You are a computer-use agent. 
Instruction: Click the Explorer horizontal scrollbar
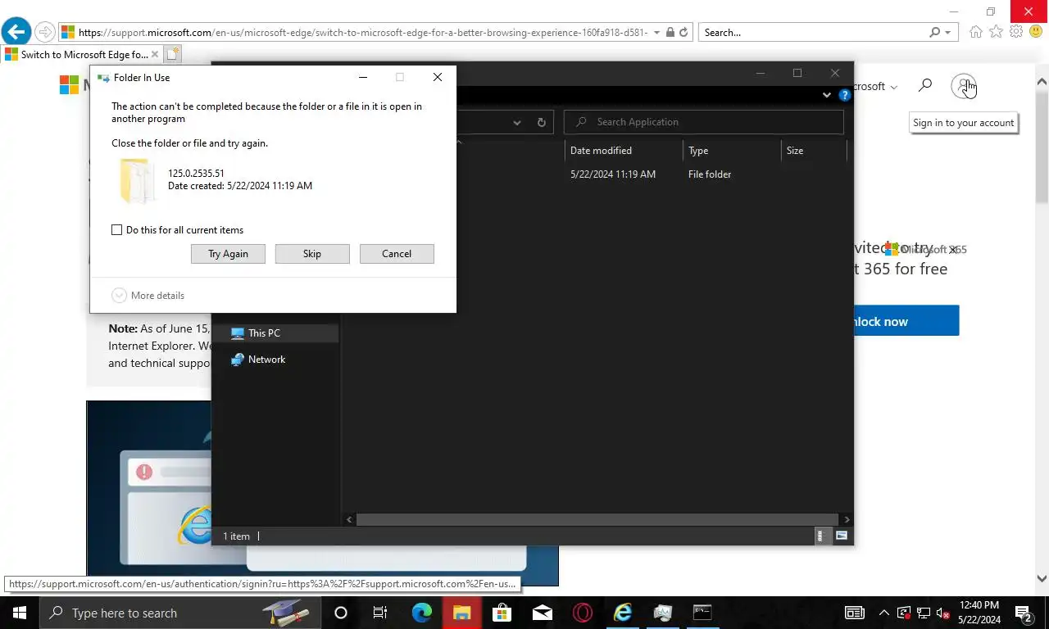[597, 519]
